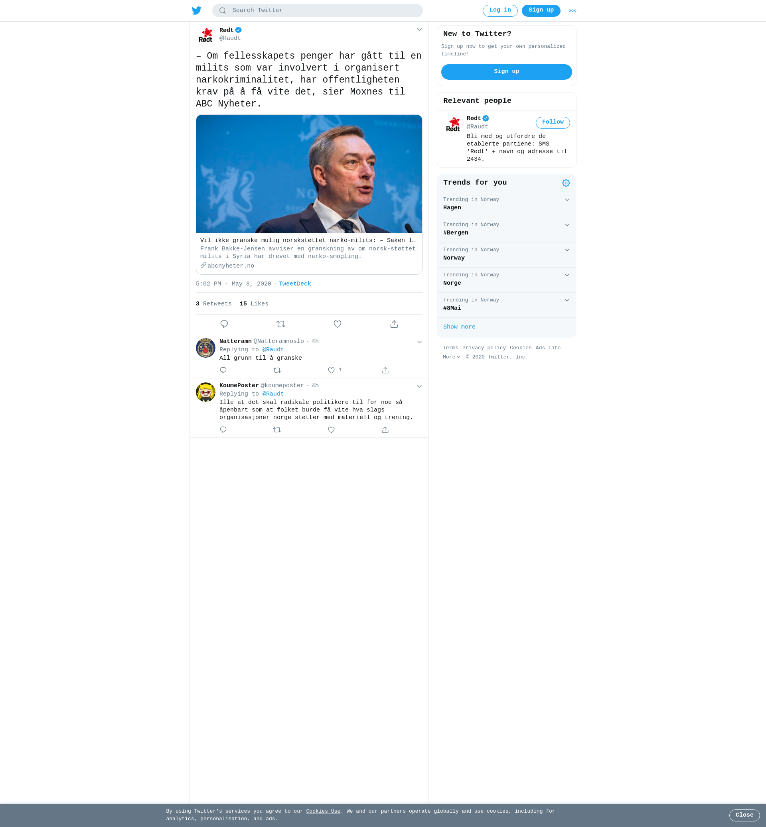Click the Twitter bird home icon

[196, 10]
